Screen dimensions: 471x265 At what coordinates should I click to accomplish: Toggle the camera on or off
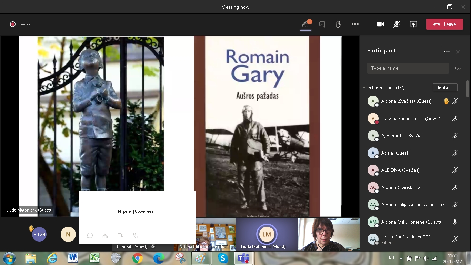(380, 24)
